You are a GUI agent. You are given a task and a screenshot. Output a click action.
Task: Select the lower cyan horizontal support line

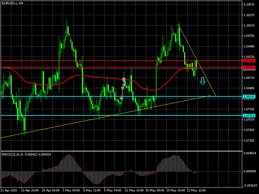97,115
